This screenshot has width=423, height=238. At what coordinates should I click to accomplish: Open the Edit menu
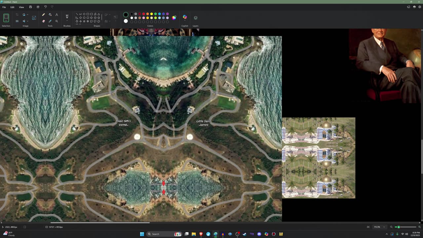click(x=12, y=7)
